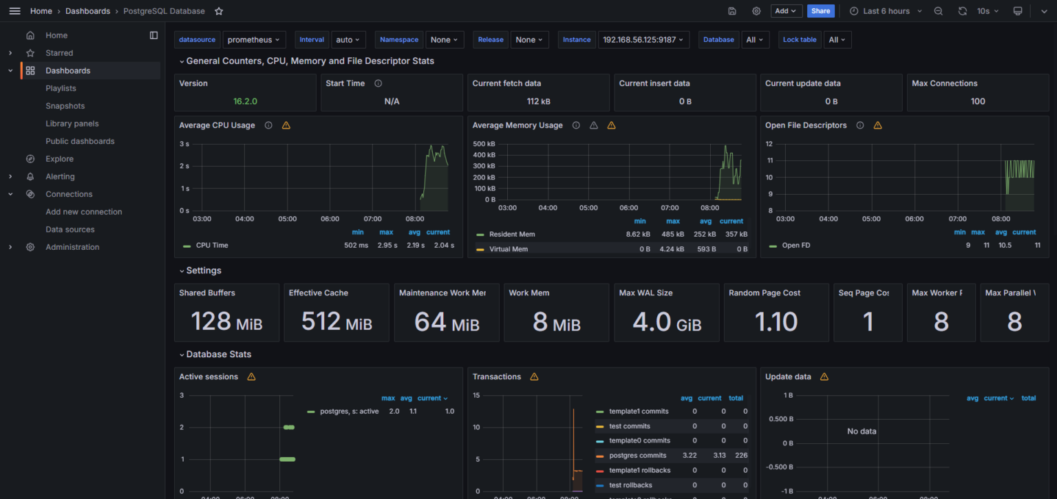Open the Instance 192.168.56.125:9187 dropdown
Viewport: 1057px width, 499px height.
pos(643,40)
